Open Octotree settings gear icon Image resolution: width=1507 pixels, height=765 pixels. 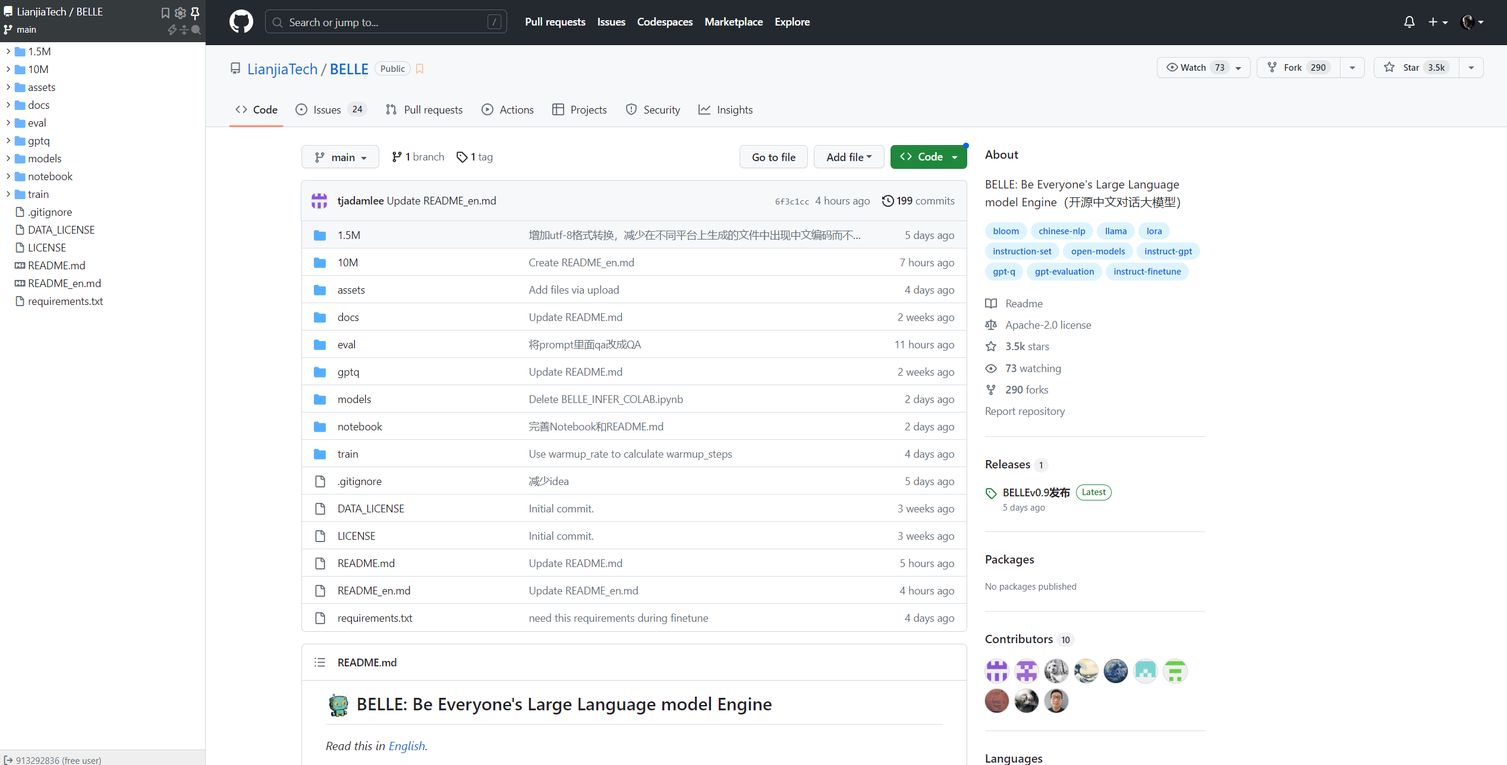pos(180,12)
